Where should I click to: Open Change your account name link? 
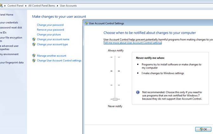point(53,39)
